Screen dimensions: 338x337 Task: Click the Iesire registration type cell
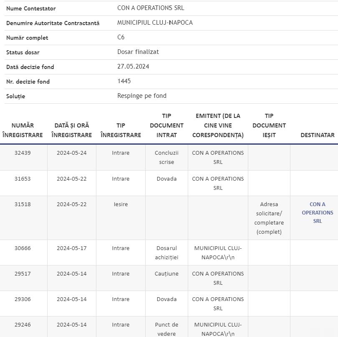(x=121, y=204)
